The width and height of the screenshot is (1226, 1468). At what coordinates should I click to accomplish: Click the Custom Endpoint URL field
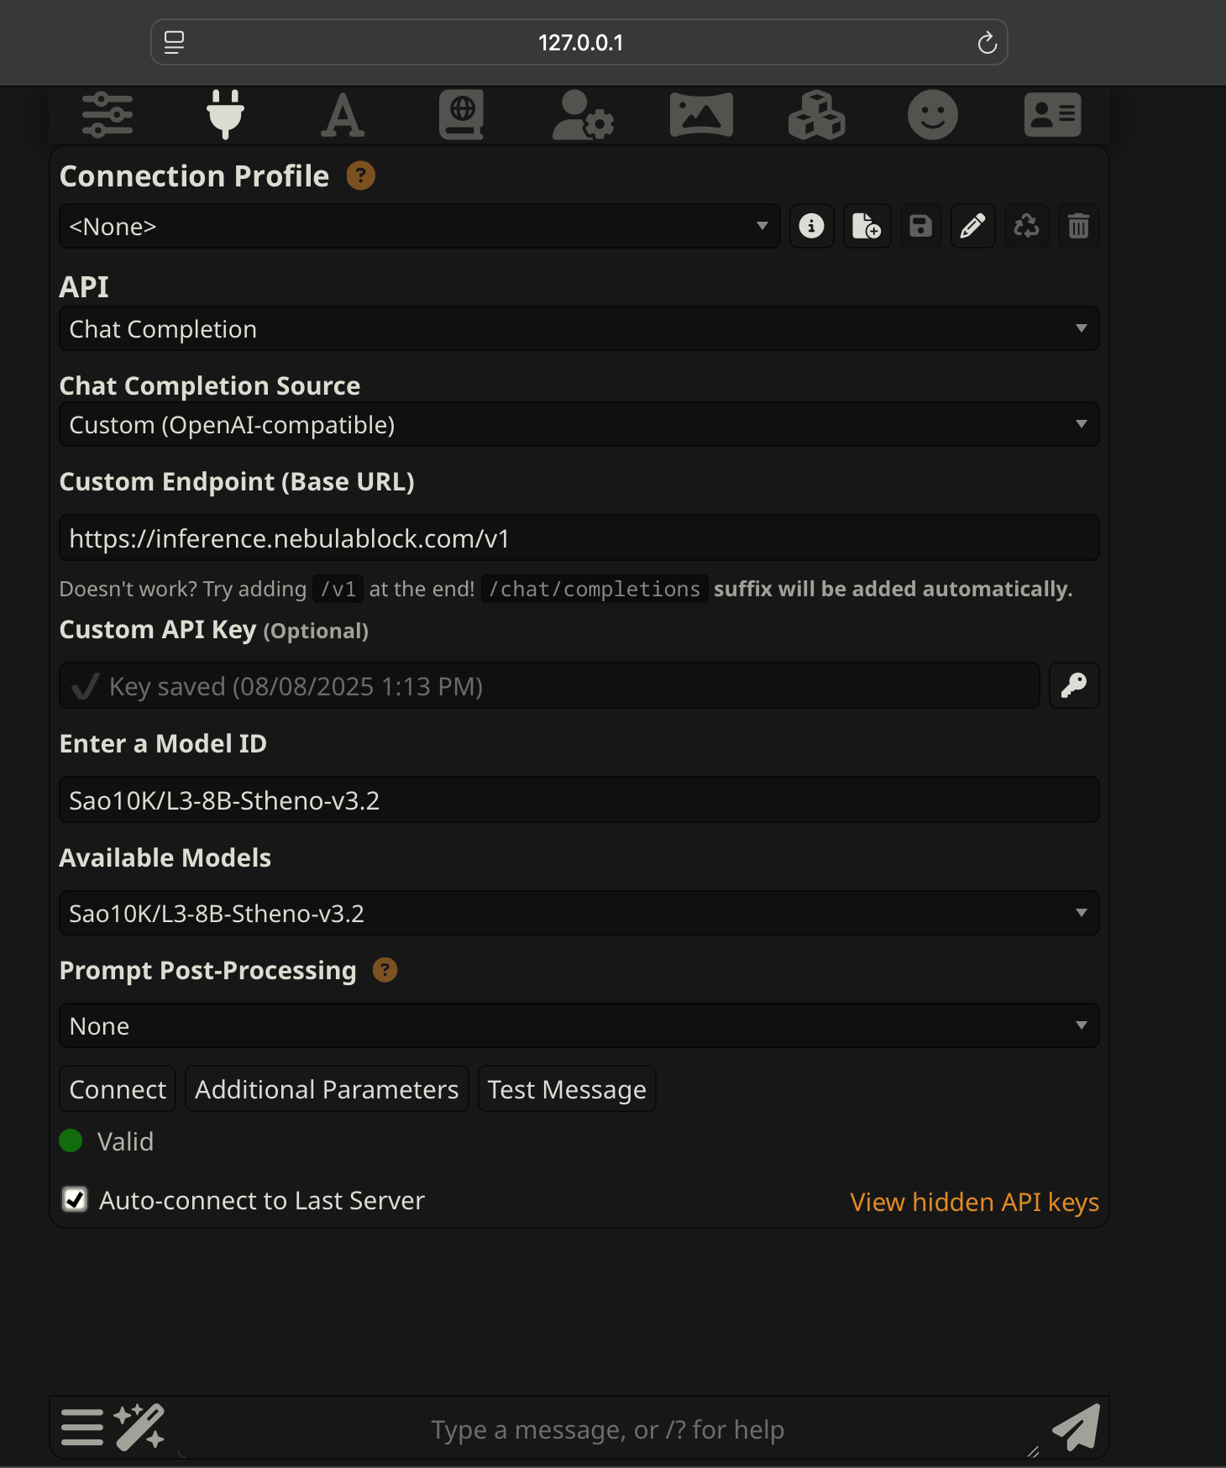(x=579, y=537)
